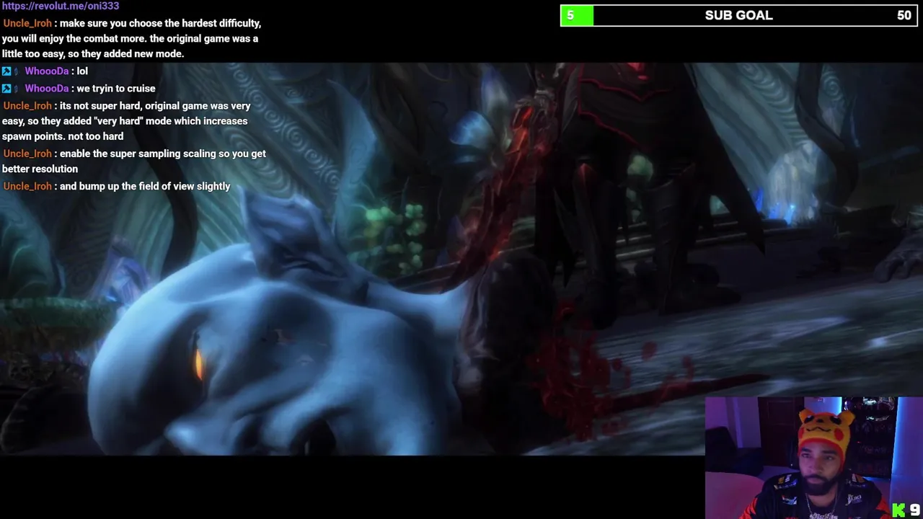Click the sub goal target number 50
Screen dimensions: 923x519
(904, 15)
